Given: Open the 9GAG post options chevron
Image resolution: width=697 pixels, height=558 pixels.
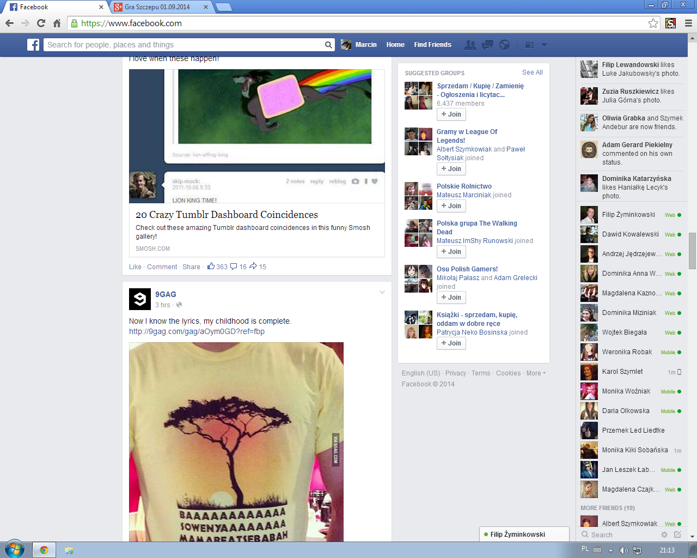Looking at the screenshot, I should pyautogui.click(x=382, y=293).
